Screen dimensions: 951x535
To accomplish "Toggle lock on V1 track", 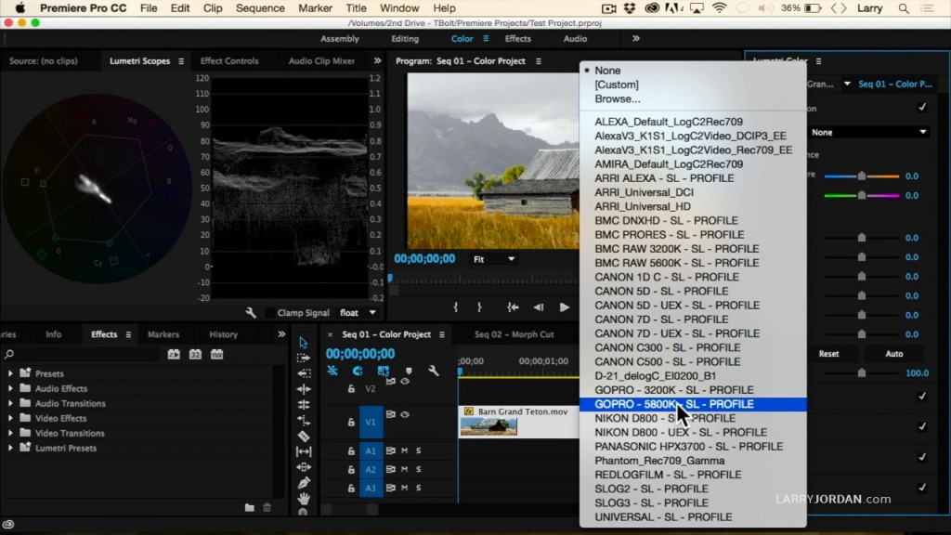I will pyautogui.click(x=351, y=422).
